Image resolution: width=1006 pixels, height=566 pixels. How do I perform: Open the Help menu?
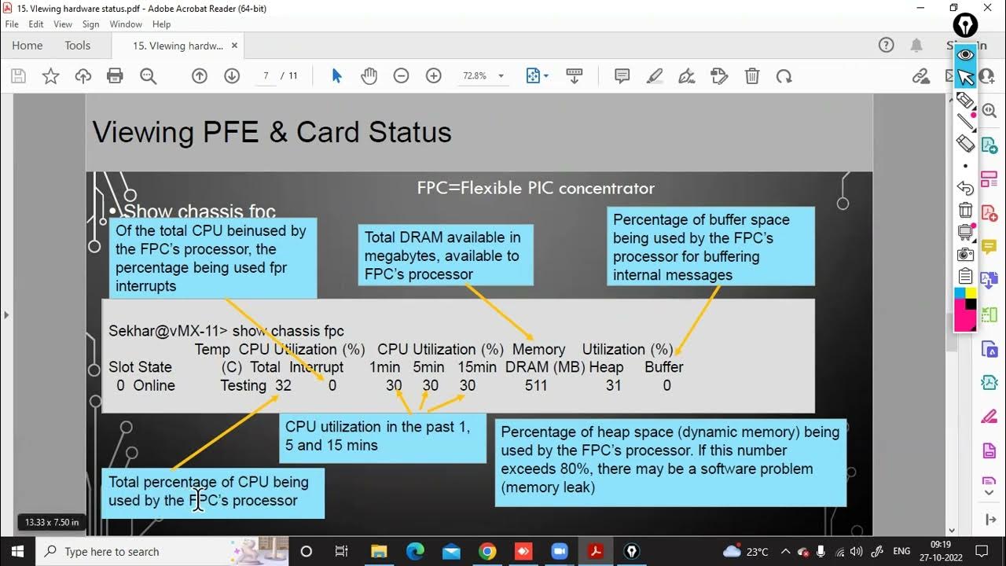(161, 24)
